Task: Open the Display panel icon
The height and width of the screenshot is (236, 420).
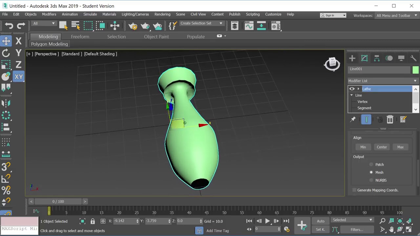Action: coord(401,58)
